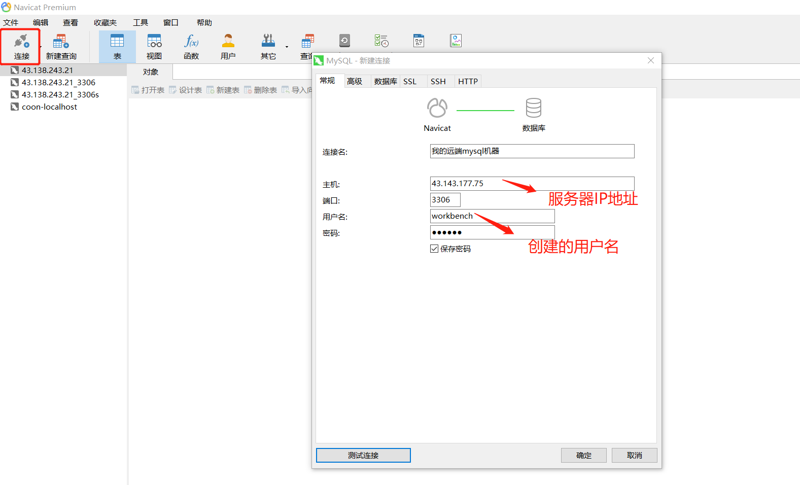Screen dimensions: 800x485
Task: Open the 函数 (Function) toolbar icon
Action: click(x=191, y=41)
